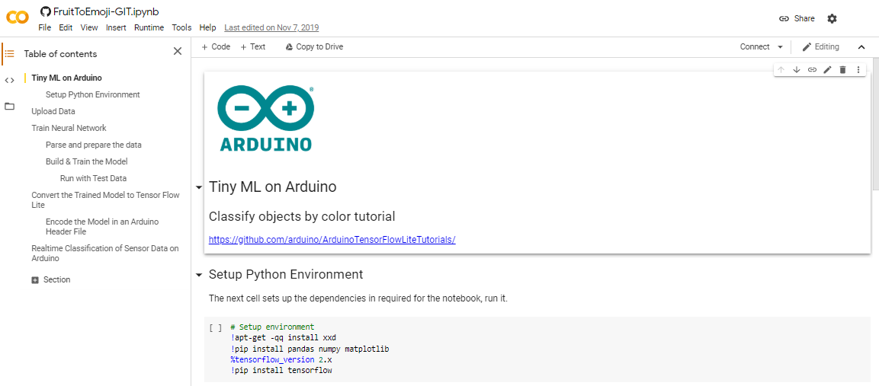The image size is (879, 386).
Task: Close the Table of contents panel
Action: [x=177, y=52]
